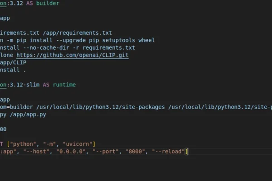Click the first '/usr/local/lib/python3.12/site-packages' path
The image size is (272, 181).
(x=101, y=107)
